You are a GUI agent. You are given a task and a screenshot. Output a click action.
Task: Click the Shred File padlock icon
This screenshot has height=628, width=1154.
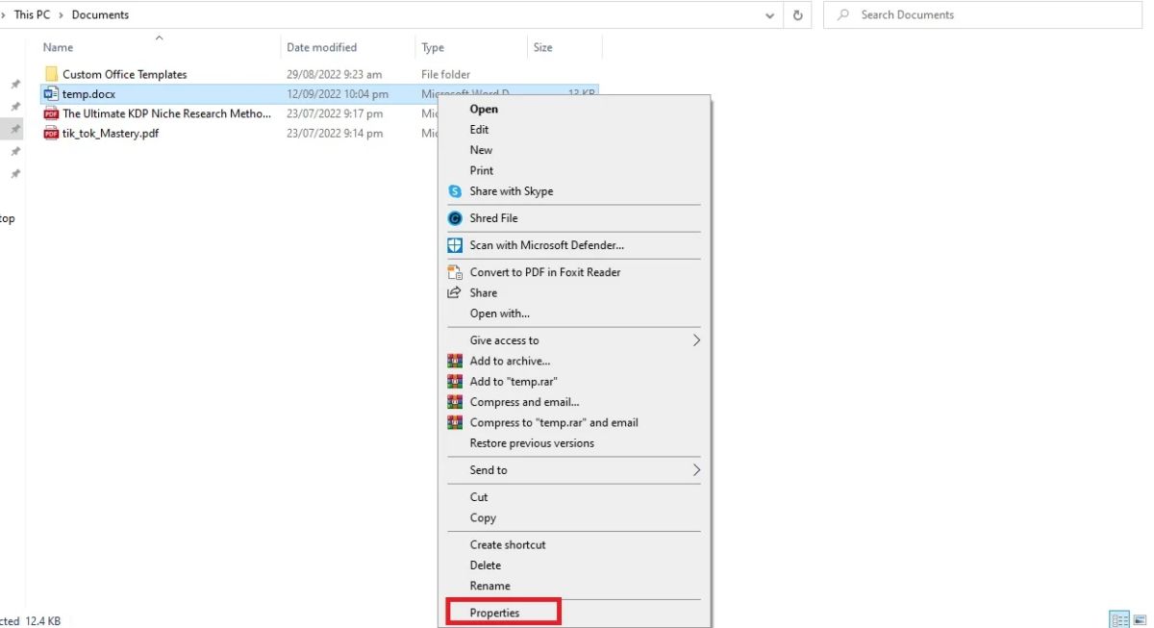point(454,218)
